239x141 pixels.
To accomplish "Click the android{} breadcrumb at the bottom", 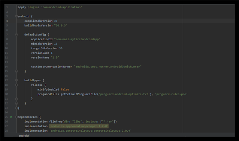I will 25,135.
